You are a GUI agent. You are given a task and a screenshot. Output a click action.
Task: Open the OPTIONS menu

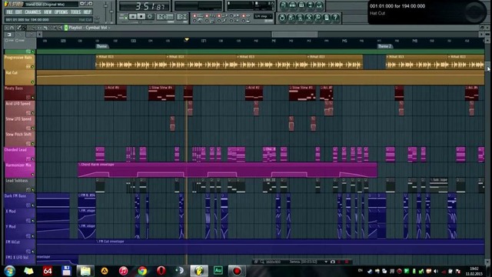point(61,12)
